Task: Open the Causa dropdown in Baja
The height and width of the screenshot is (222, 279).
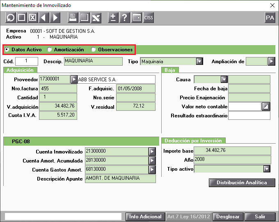Action: click(x=224, y=79)
